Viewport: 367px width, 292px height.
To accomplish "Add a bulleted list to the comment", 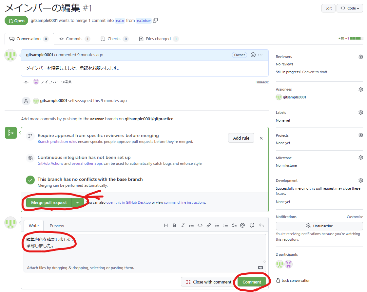I will click(217, 225).
